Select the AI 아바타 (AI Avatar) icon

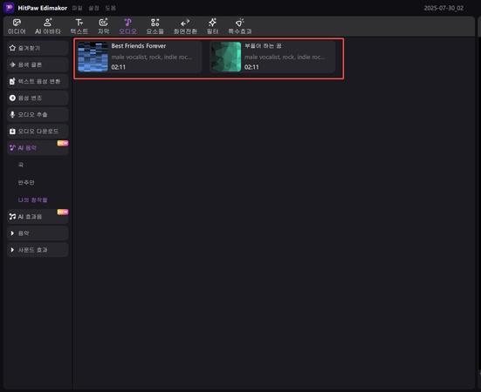click(47, 23)
